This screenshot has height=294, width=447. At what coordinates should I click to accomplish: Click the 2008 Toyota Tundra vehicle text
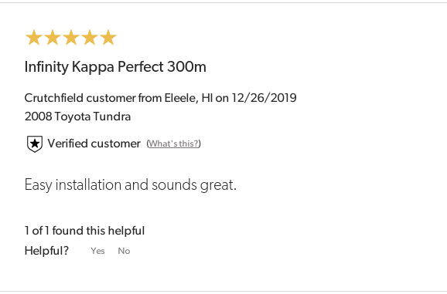(x=77, y=117)
